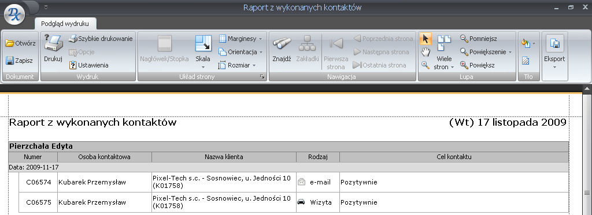Click the Zapisz floppy disk icon
Viewport: 592px width, 215px height.
pyautogui.click(x=10, y=61)
